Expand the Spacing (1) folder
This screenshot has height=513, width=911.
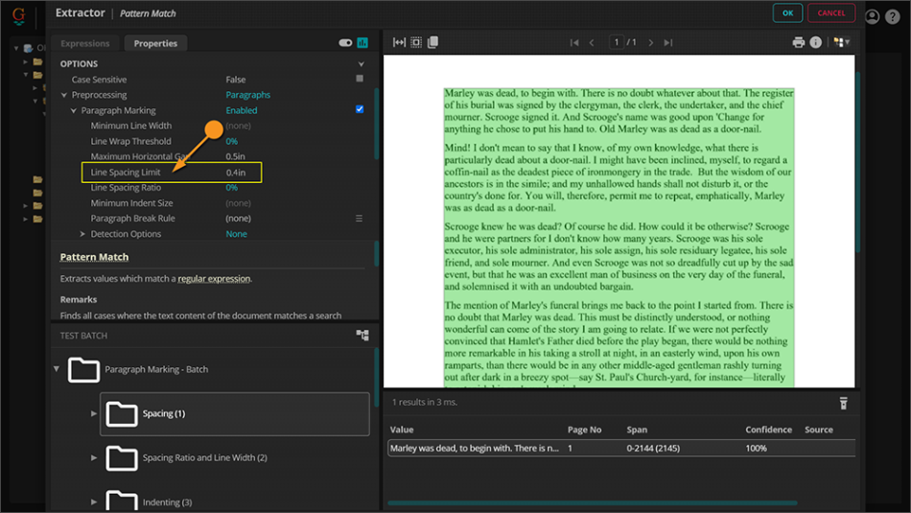(94, 413)
